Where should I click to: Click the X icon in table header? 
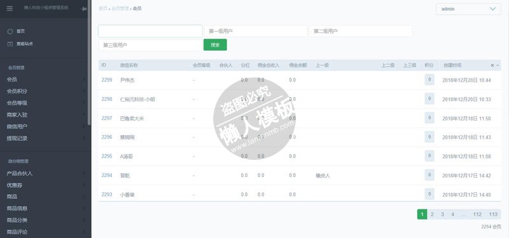click(x=492, y=65)
